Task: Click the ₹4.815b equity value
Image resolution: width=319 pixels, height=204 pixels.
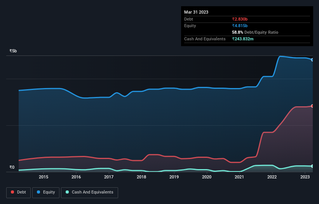Action: click(240, 26)
